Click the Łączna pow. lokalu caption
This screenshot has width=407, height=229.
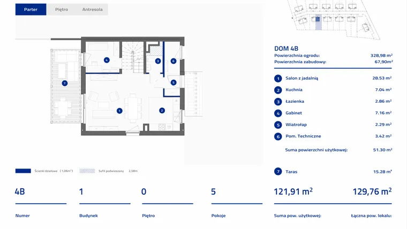pyautogui.click(x=372, y=216)
